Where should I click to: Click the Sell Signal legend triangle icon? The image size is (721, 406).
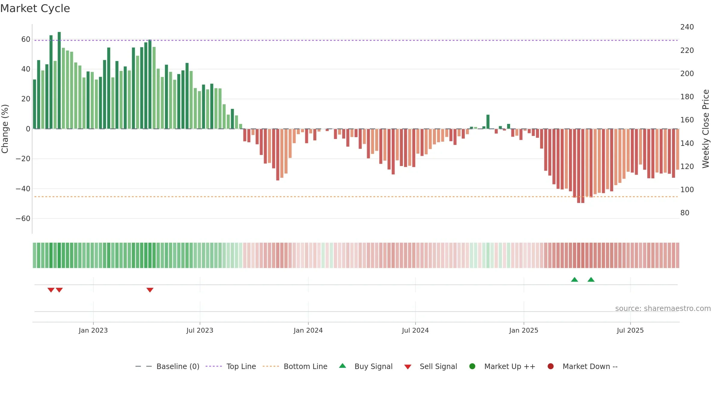tap(408, 367)
